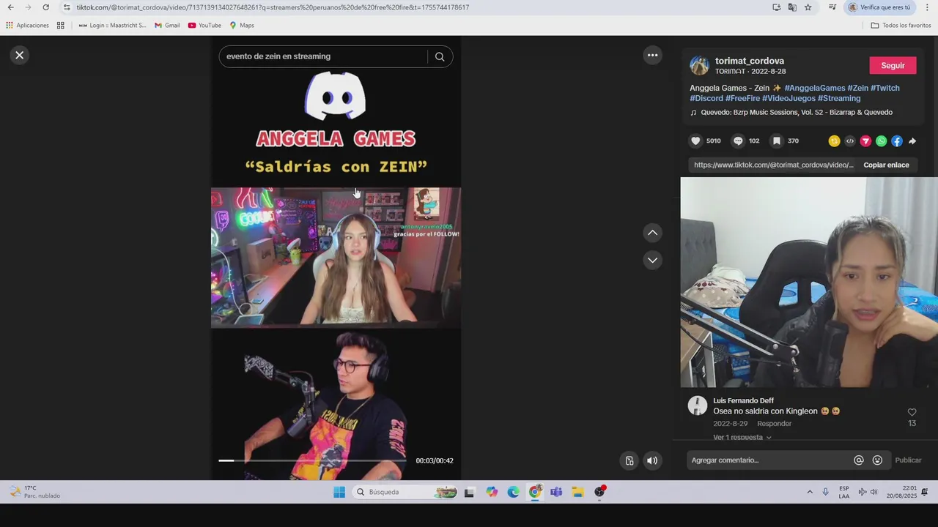The height and width of the screenshot is (527, 938).
Task: Share video via WhatsApp icon
Action: click(882, 141)
